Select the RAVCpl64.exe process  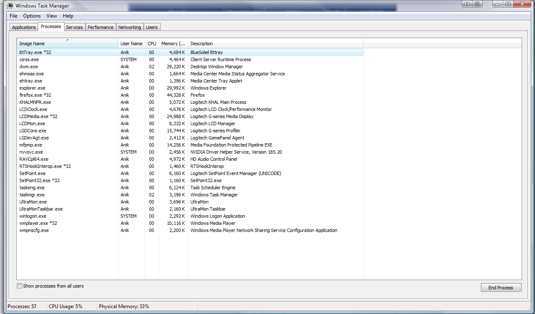coord(190,159)
